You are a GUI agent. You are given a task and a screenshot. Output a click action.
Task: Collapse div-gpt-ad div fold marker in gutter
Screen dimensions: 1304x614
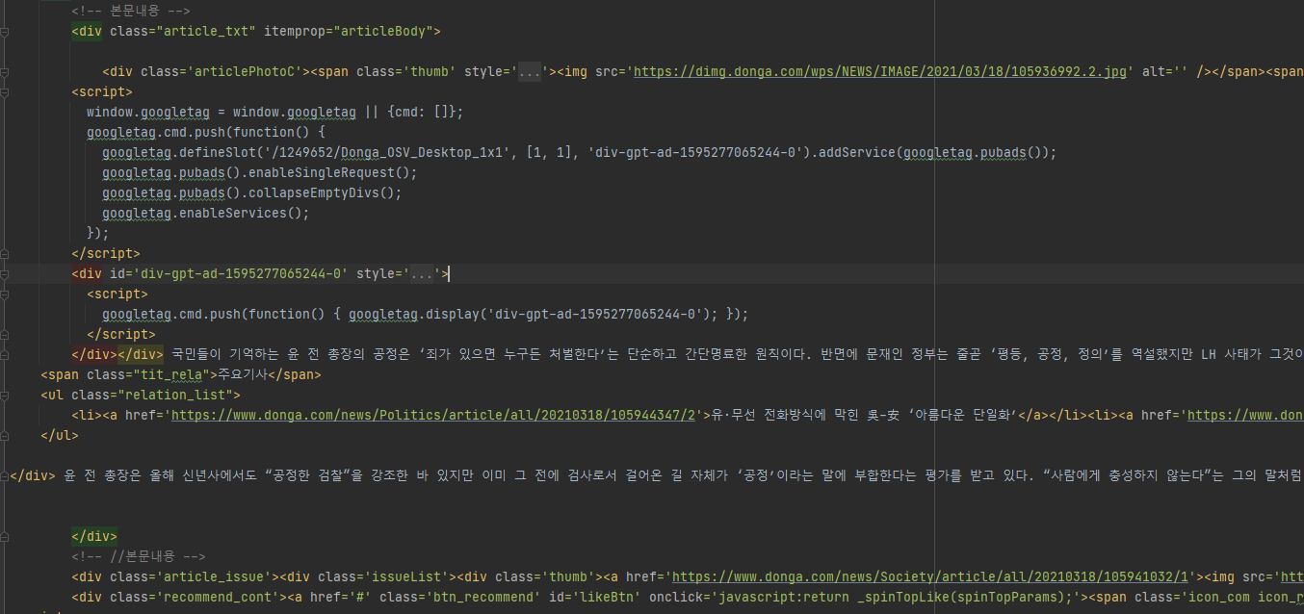click(x=5, y=274)
